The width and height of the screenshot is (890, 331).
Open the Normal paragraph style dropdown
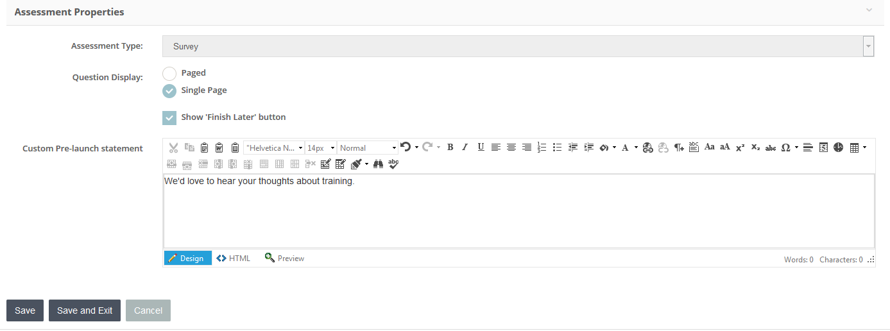[x=368, y=148]
